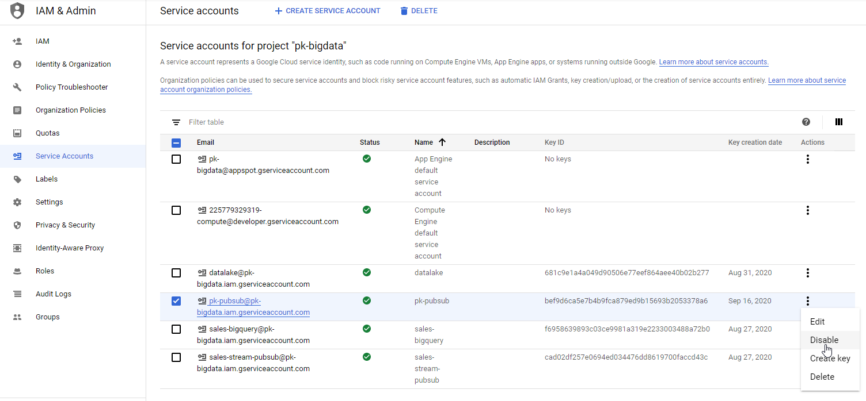866x401 pixels.
Task: Select the sales-bigquery account checkbox
Action: point(176,329)
